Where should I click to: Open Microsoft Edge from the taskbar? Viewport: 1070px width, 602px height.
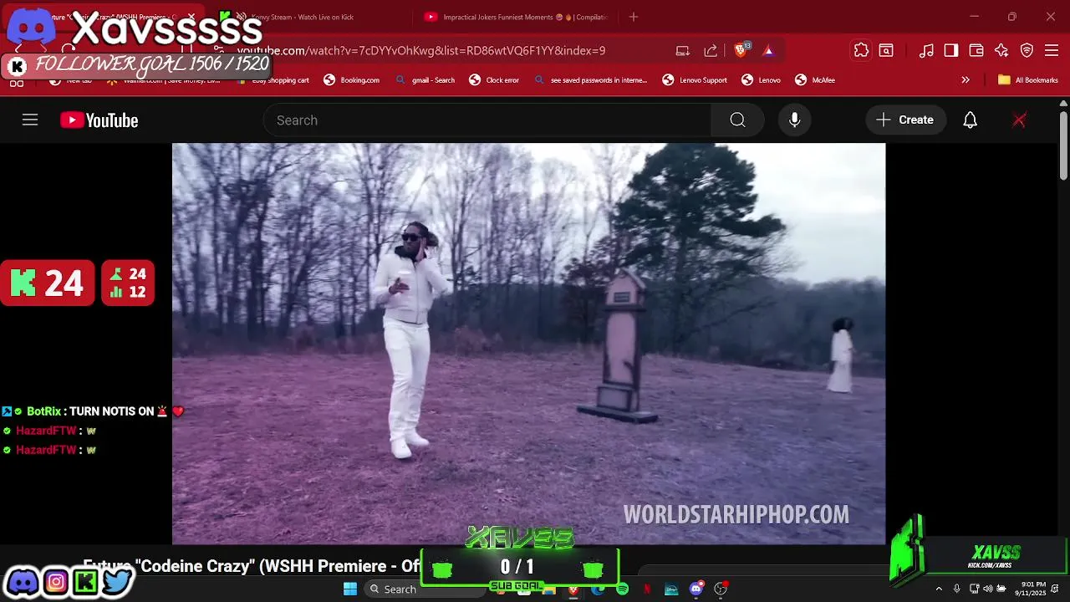click(x=598, y=589)
